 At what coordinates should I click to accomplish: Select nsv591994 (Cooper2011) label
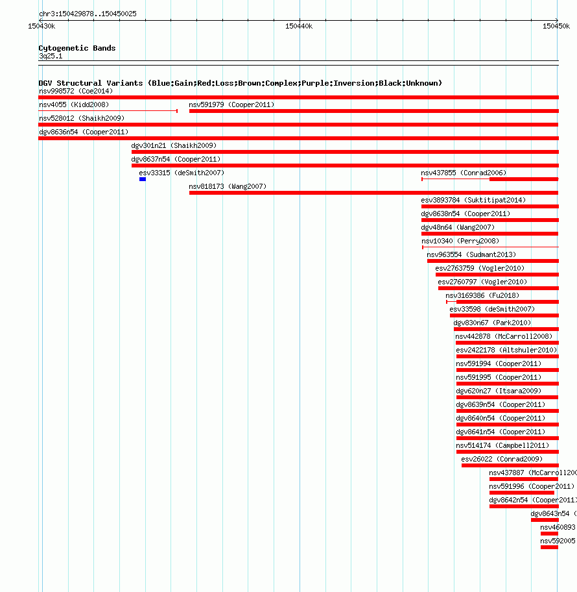(x=499, y=363)
